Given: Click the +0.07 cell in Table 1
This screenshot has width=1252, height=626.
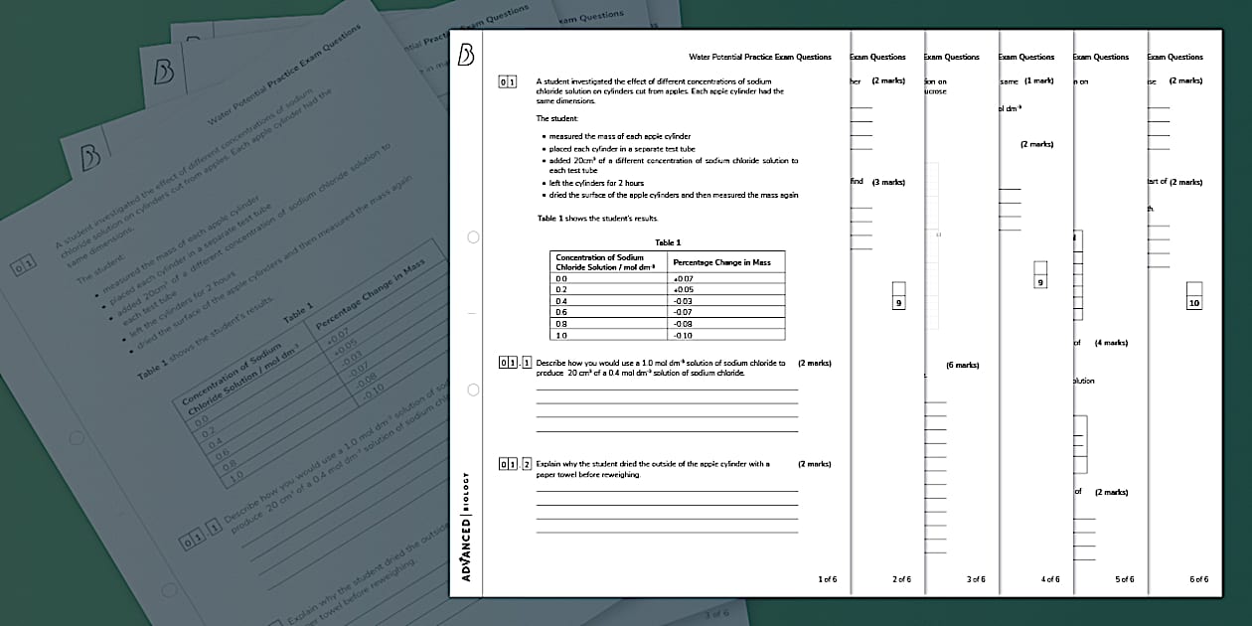Looking at the screenshot, I should (684, 280).
